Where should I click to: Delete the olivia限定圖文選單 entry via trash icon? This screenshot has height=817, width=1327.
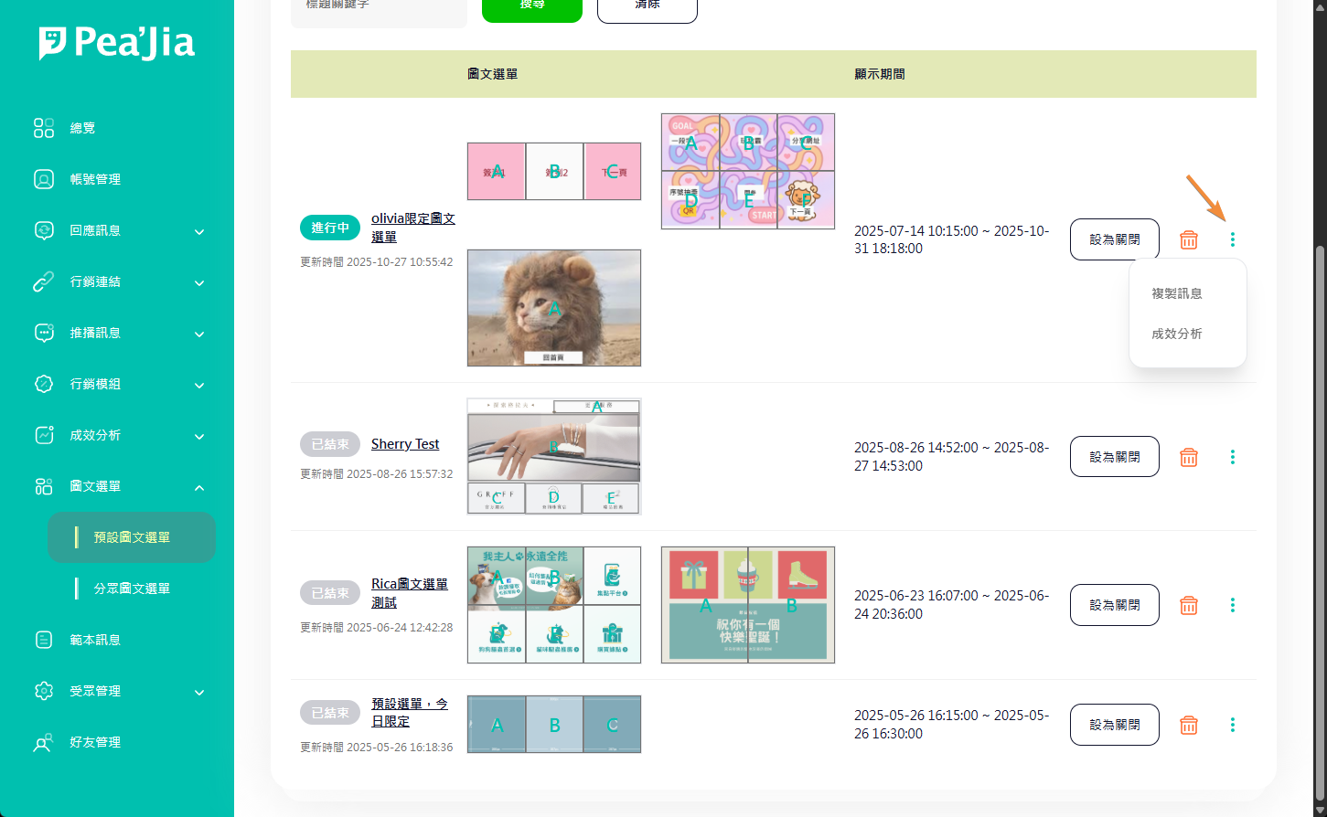click(x=1189, y=239)
